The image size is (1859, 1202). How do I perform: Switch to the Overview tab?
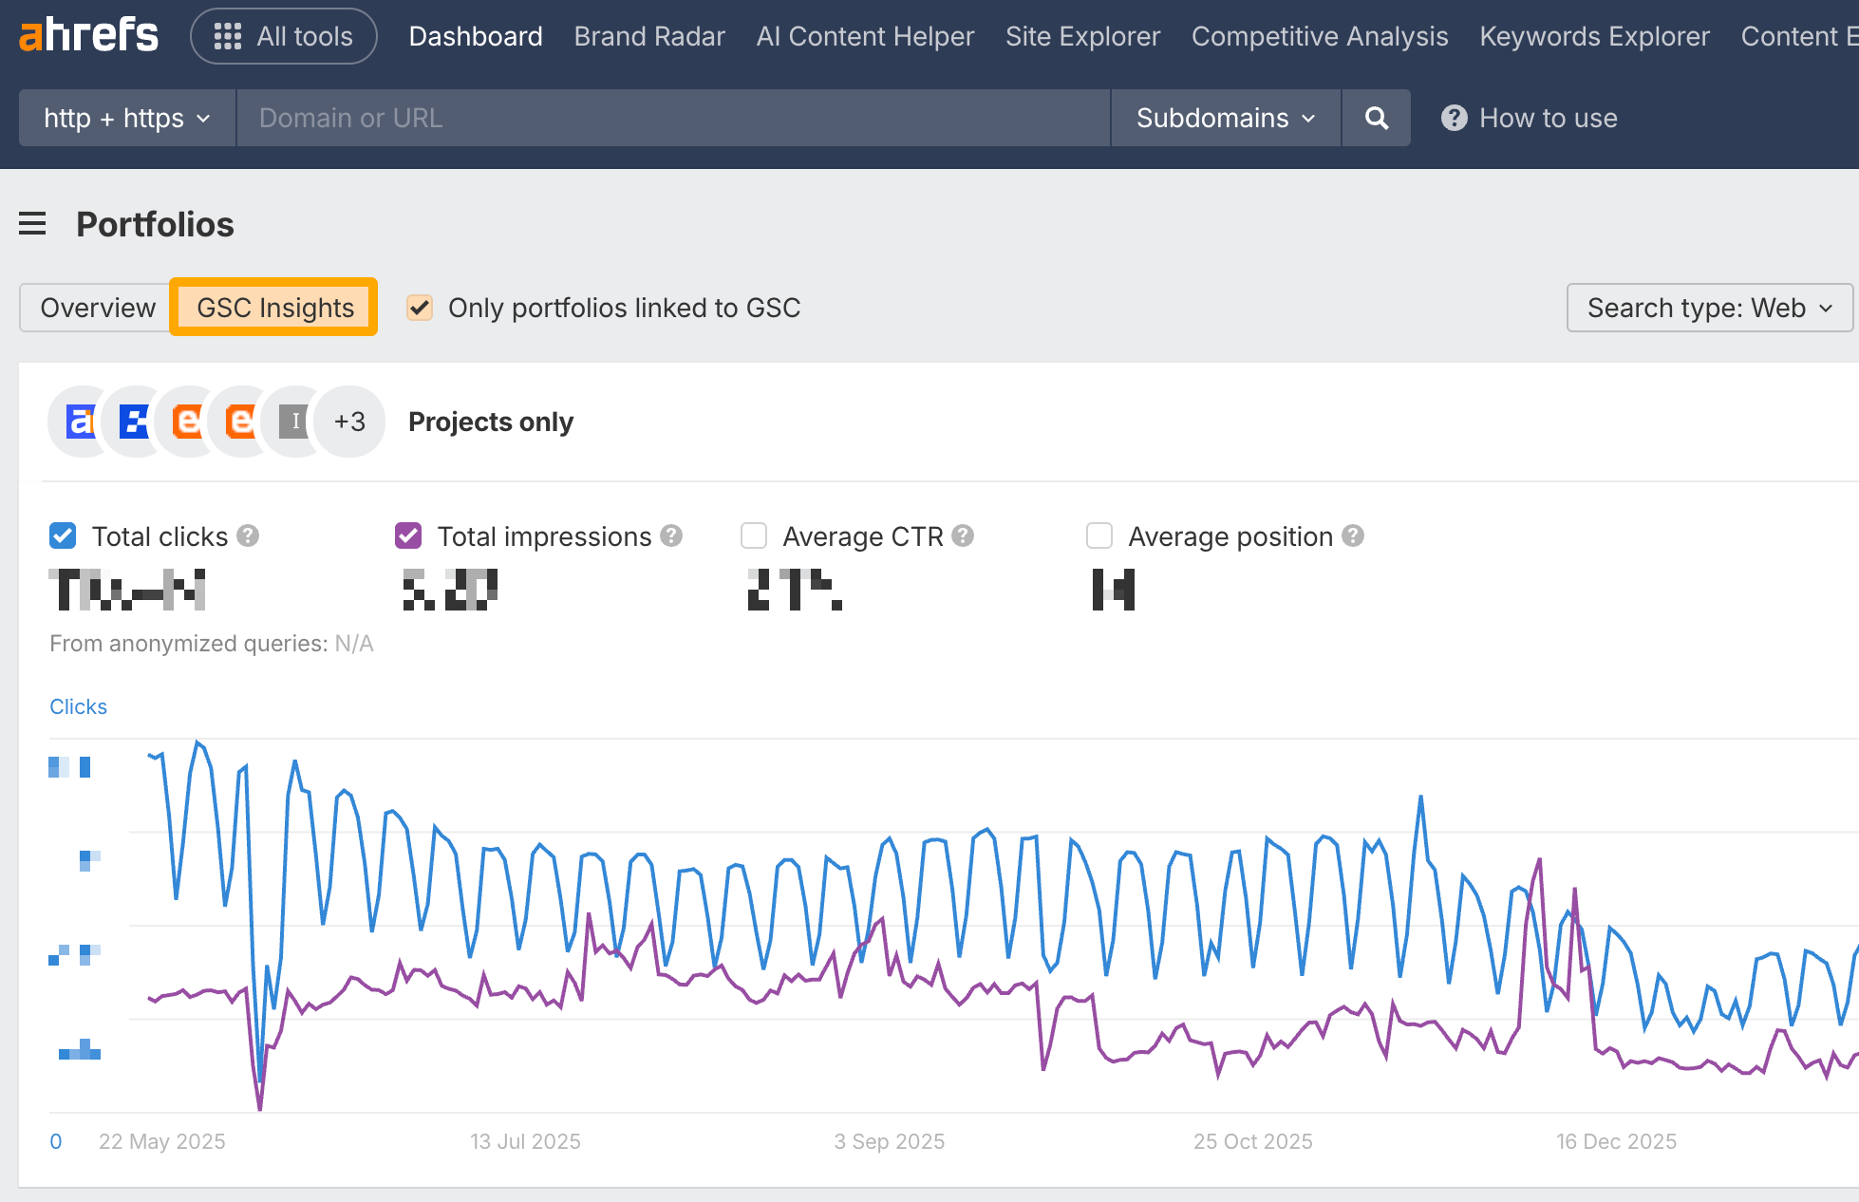[97, 308]
